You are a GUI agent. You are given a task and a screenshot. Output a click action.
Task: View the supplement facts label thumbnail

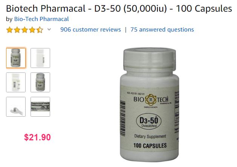40,107
